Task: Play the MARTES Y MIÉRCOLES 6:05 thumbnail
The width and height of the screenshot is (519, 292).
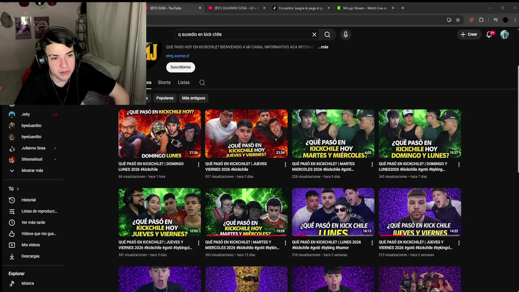Action: (333, 133)
